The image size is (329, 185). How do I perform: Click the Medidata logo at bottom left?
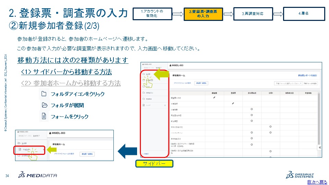[x=38, y=175]
